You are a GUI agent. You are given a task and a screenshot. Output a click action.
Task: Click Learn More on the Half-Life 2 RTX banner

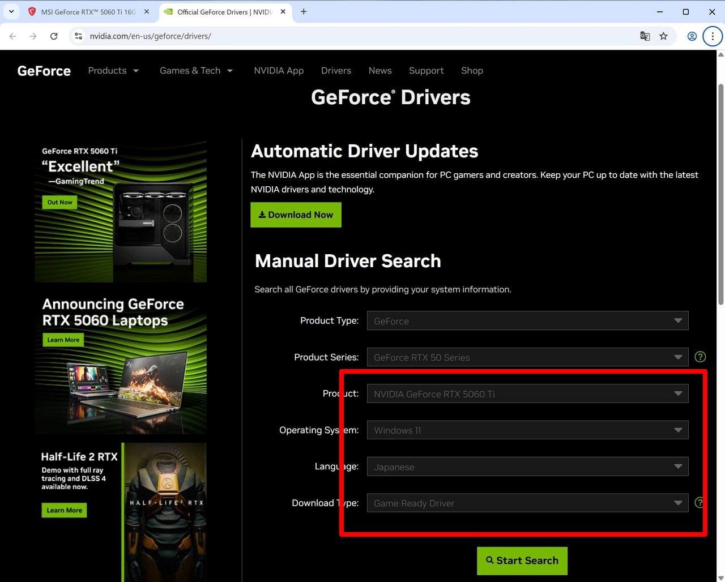click(x=64, y=510)
